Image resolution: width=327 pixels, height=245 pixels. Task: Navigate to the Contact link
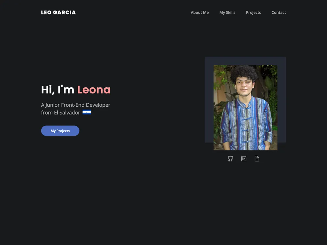point(279,13)
